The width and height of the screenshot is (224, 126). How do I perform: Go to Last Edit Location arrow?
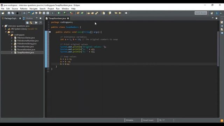116,13
